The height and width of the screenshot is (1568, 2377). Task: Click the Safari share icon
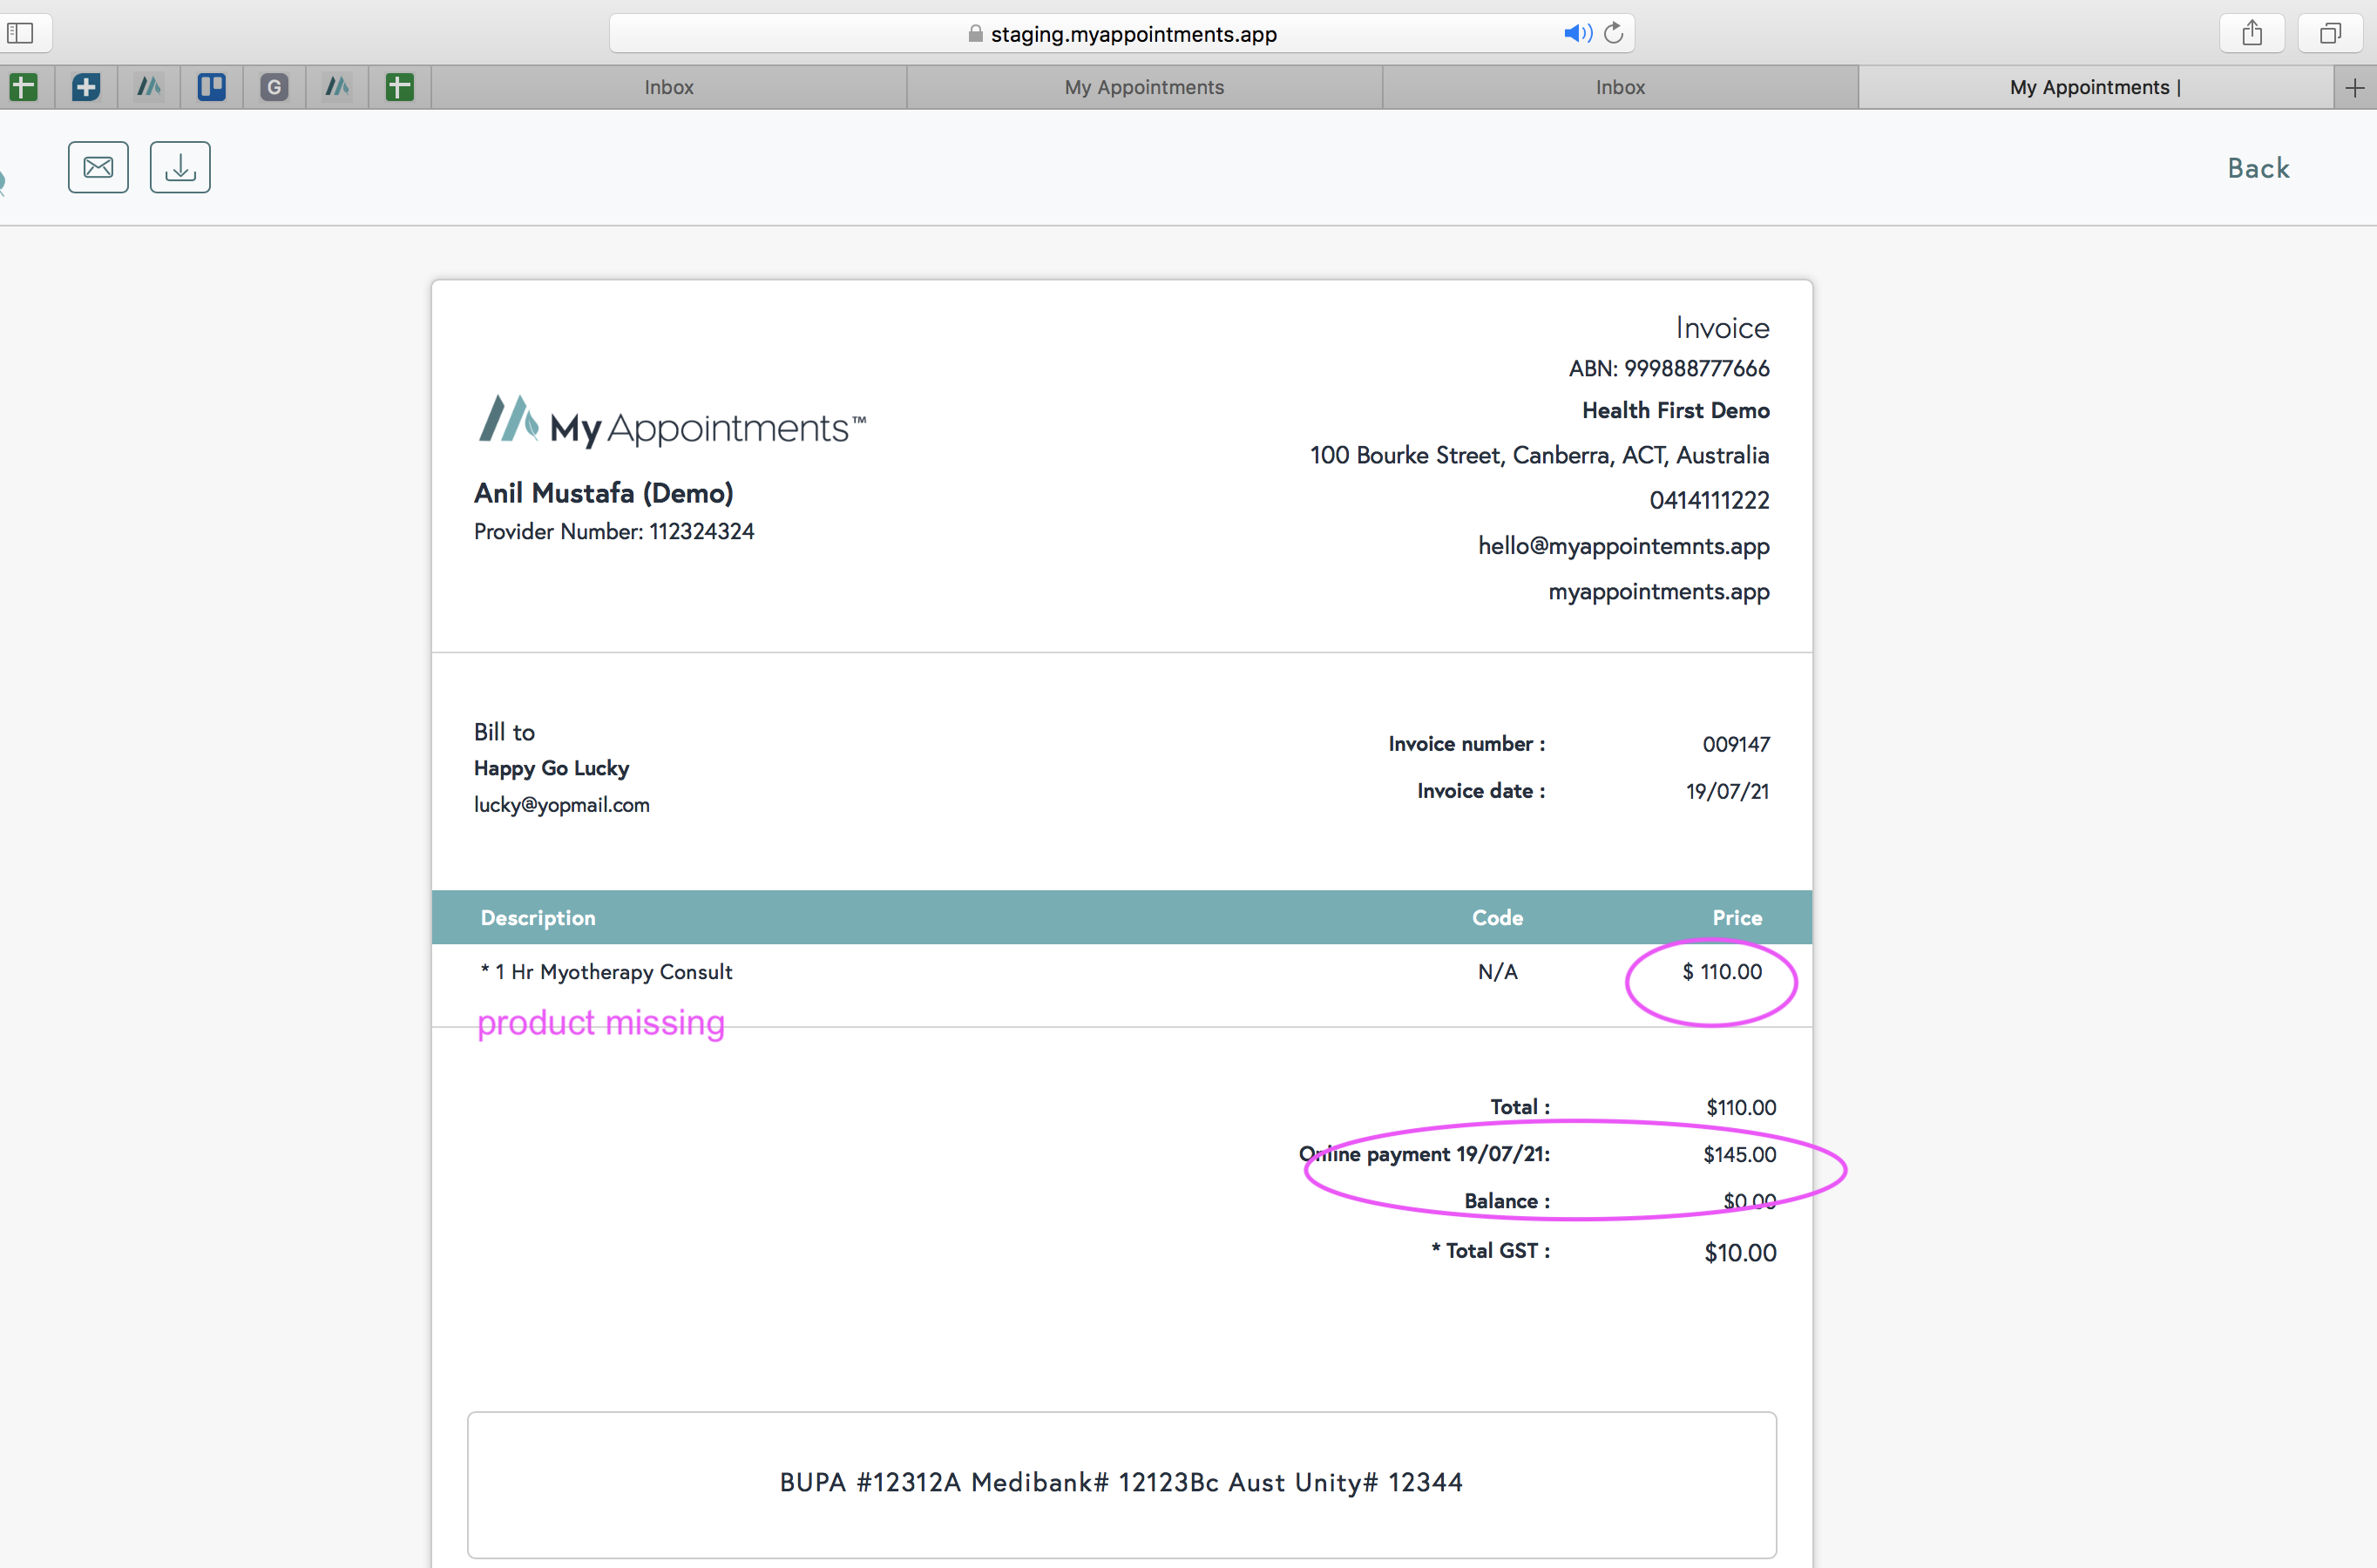point(2251,33)
